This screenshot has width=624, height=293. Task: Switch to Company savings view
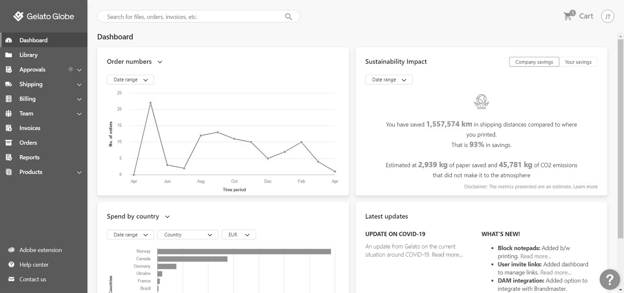534,62
